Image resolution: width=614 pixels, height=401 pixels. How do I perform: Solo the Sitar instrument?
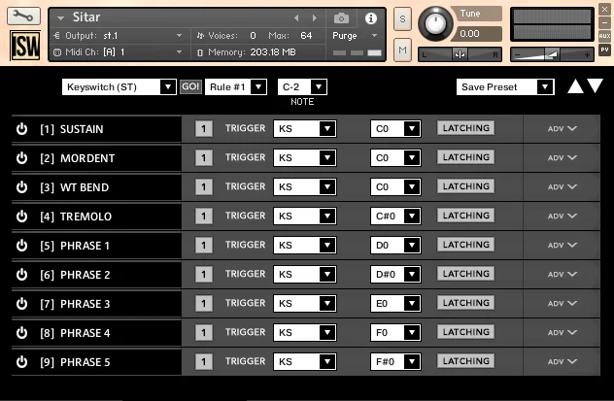[402, 18]
